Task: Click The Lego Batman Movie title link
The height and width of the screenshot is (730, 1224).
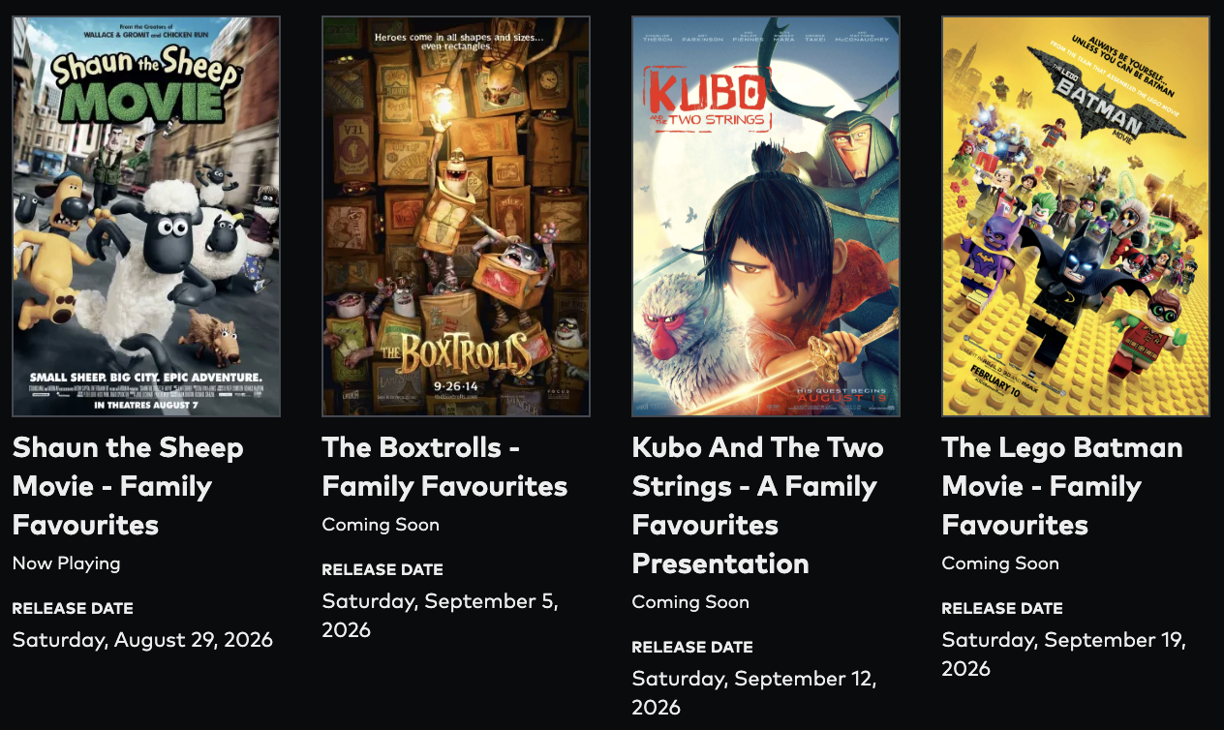Action: click(1062, 486)
